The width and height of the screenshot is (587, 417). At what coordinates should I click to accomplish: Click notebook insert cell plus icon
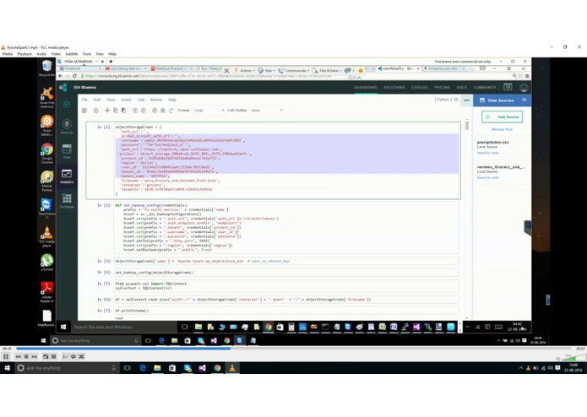[95, 111]
